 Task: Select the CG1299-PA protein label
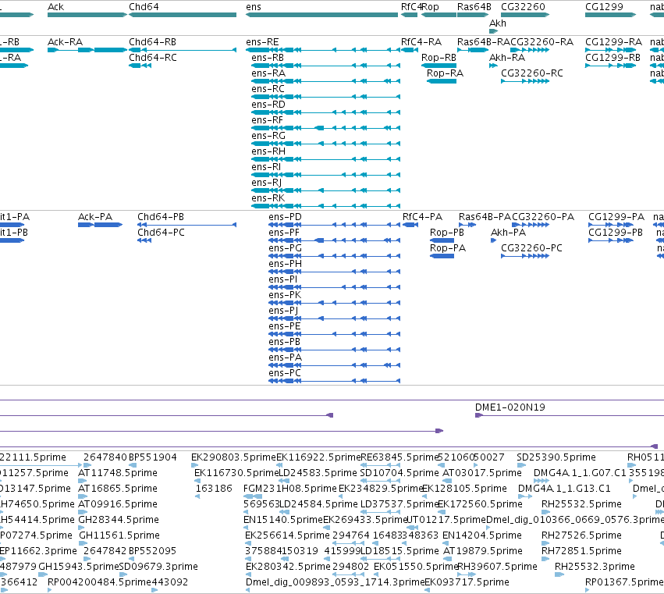pos(616,217)
